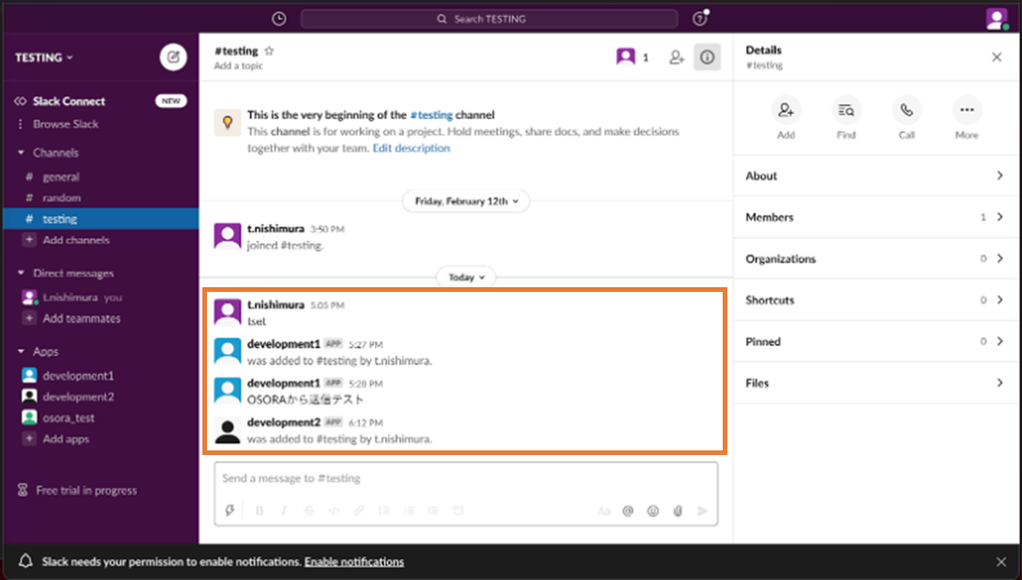This screenshot has height=580, width=1022.
Task: Open the development1 app conversation
Action: (x=77, y=376)
